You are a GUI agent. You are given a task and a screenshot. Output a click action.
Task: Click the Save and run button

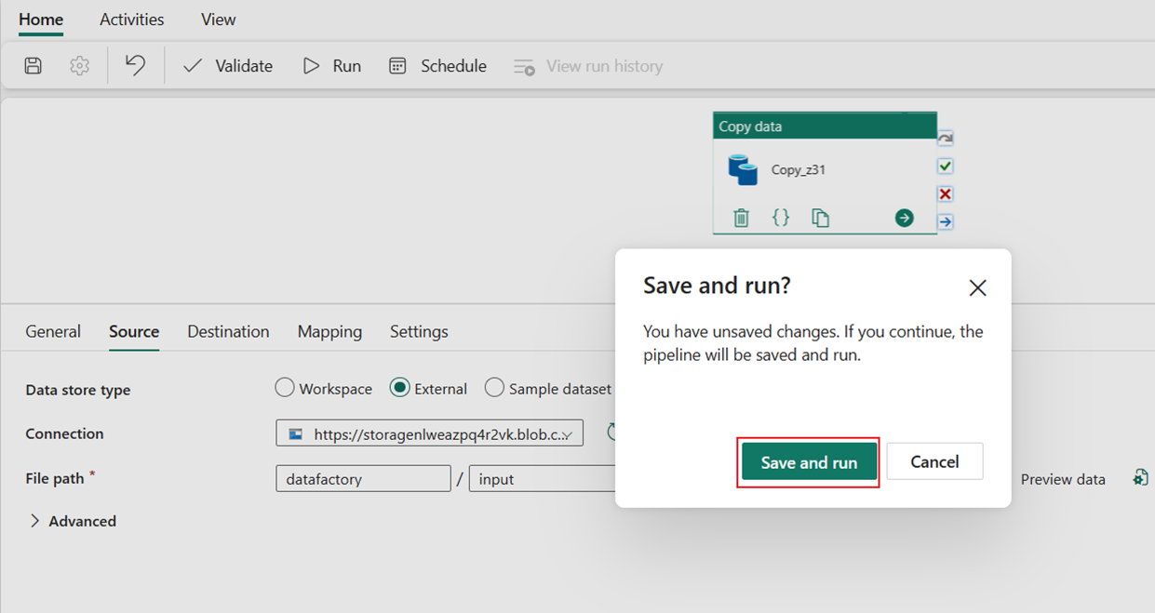[x=808, y=461]
